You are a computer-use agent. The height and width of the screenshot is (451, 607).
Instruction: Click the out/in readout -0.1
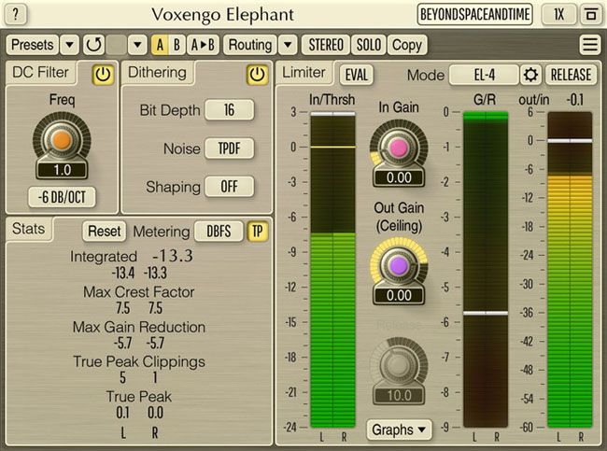click(575, 100)
